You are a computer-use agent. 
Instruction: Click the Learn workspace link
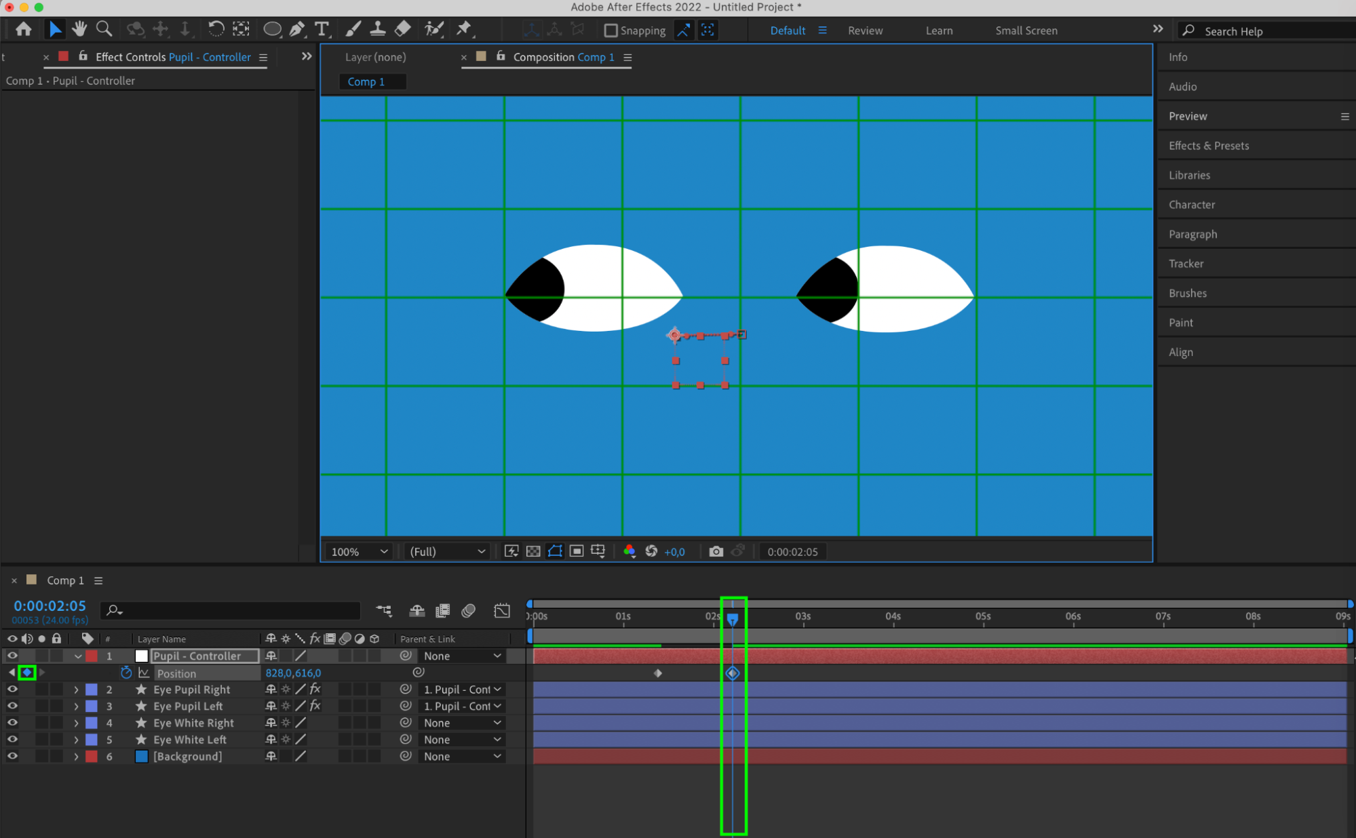[939, 31]
